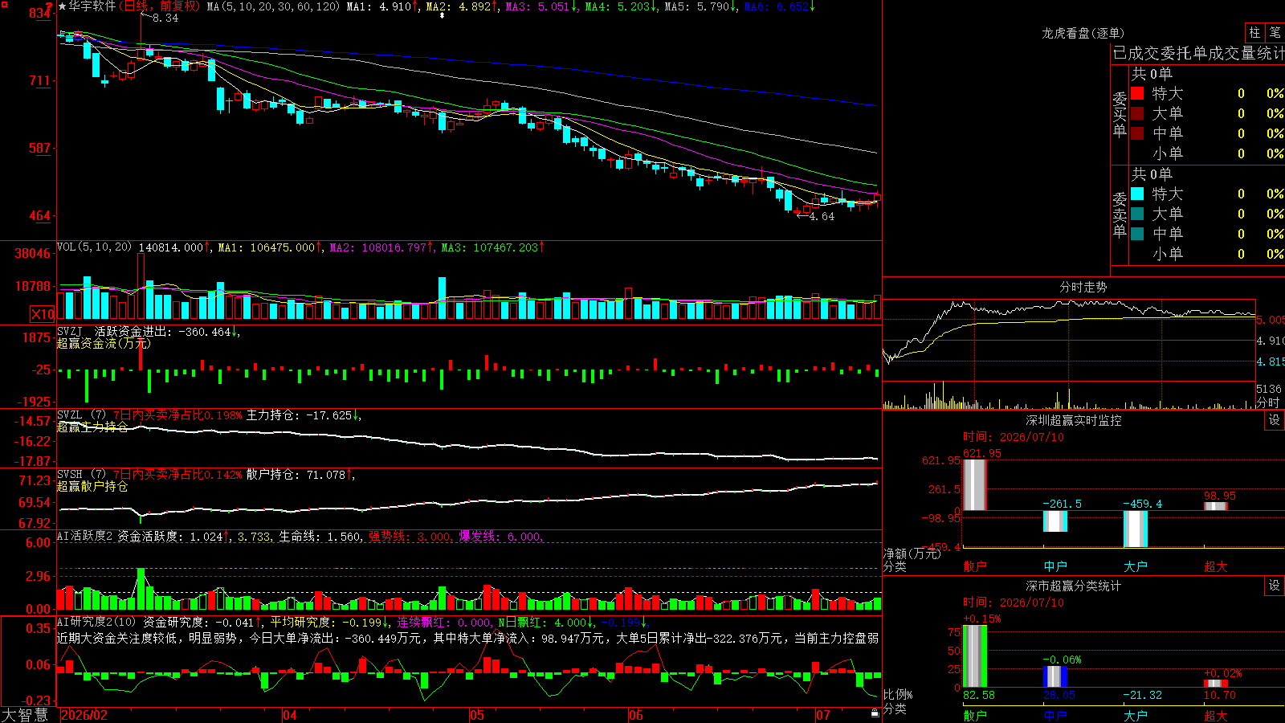Click the 分时走势 panel title
The image size is (1285, 723).
1083,287
